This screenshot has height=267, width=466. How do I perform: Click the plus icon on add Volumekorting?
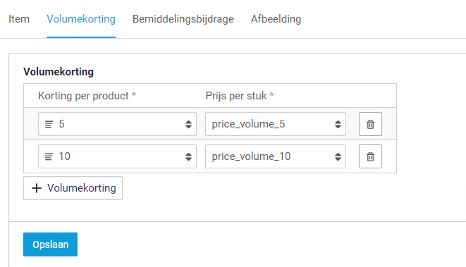click(x=37, y=188)
